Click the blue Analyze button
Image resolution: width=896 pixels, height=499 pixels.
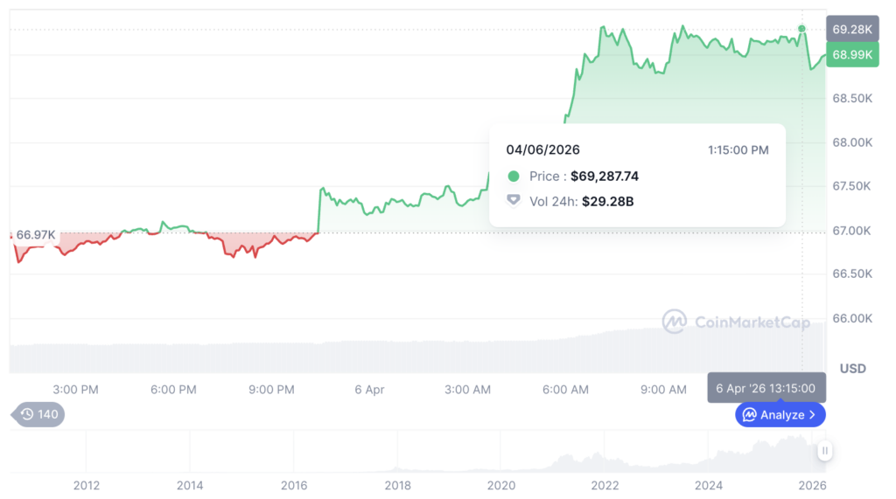(780, 415)
